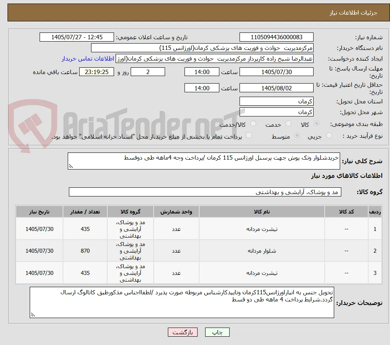Click the شماره نیاز field 1105094436000083
Screen dimensions: 390x345
point(276,37)
